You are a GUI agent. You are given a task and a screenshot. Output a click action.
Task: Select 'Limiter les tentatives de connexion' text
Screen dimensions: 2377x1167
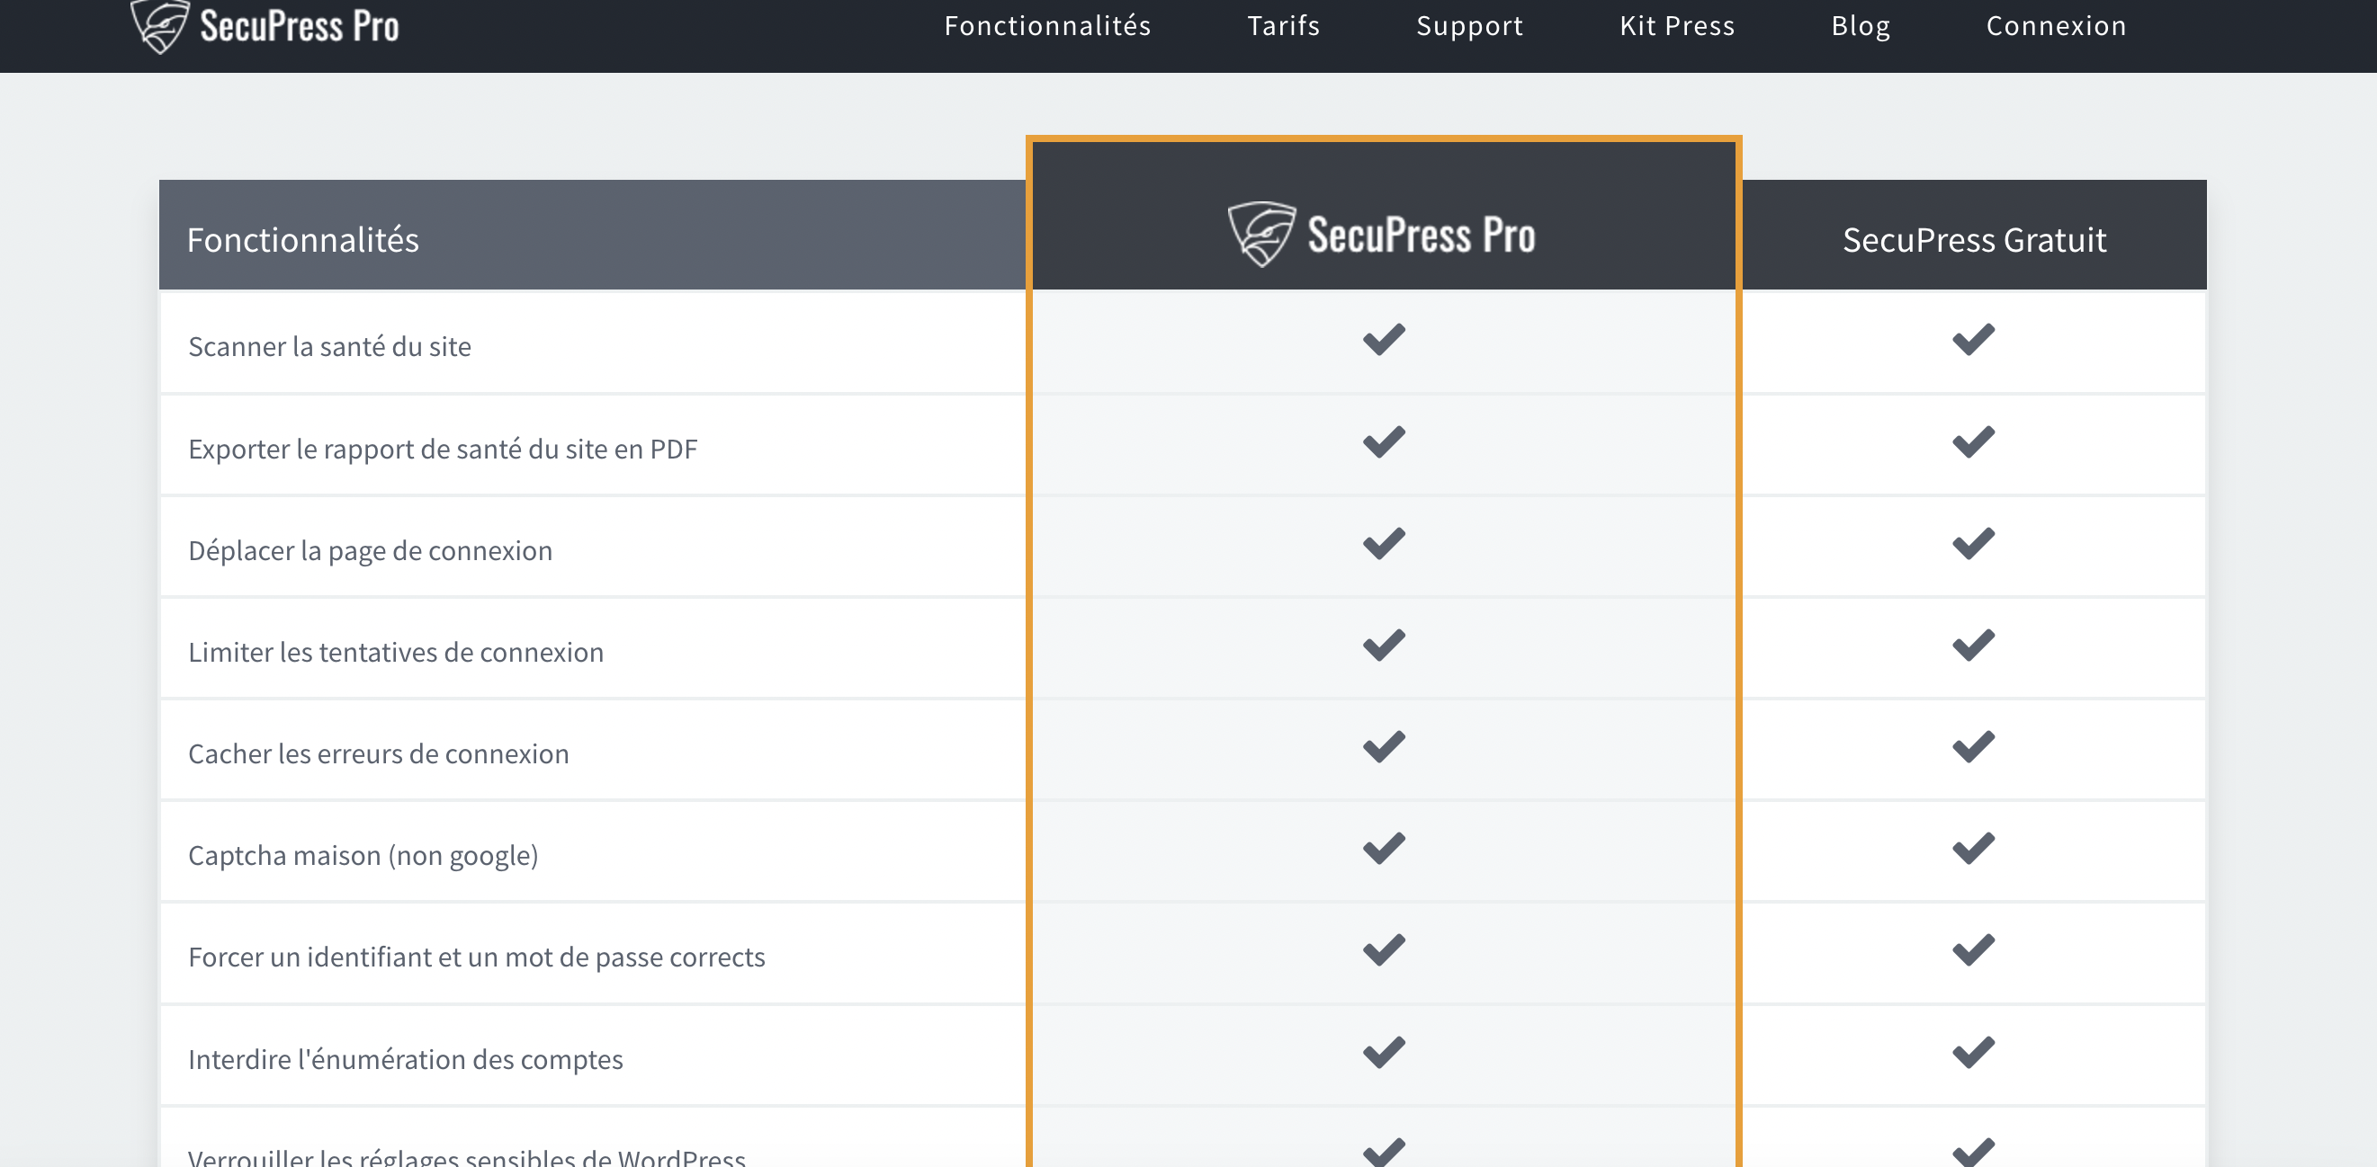click(396, 652)
